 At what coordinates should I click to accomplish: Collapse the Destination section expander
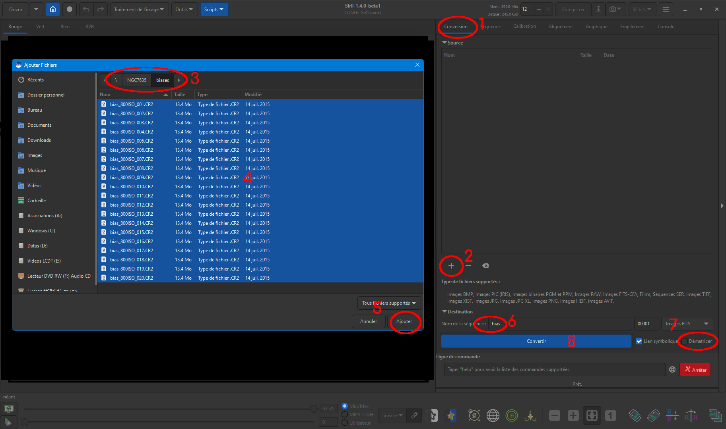445,311
